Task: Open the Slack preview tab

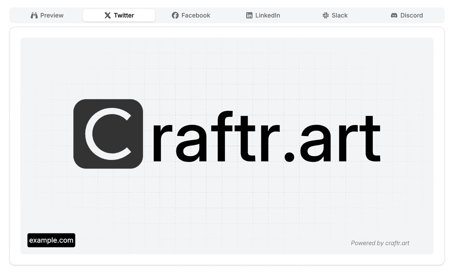Action: coord(339,16)
